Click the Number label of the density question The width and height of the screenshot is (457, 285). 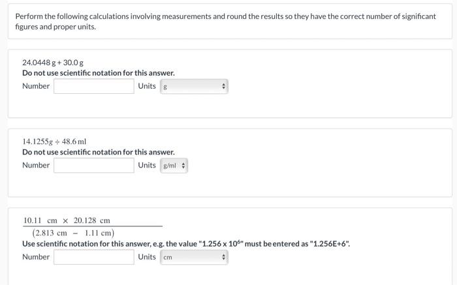(x=36, y=166)
